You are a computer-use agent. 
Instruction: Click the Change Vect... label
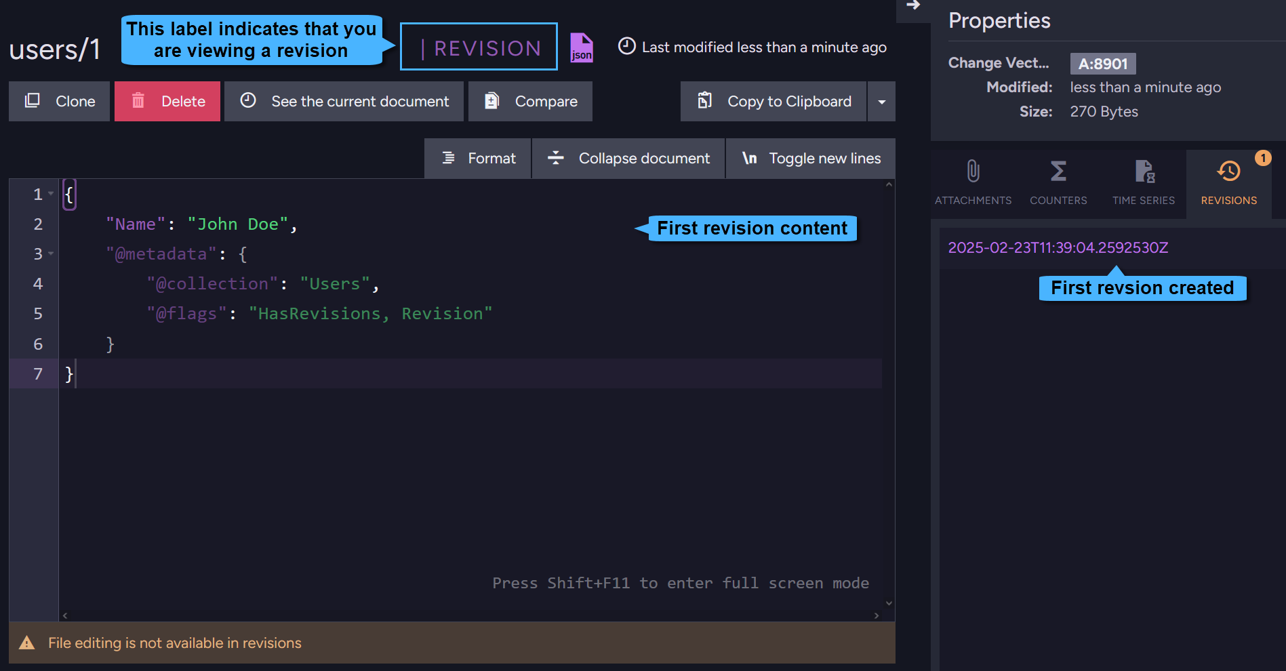(x=999, y=63)
